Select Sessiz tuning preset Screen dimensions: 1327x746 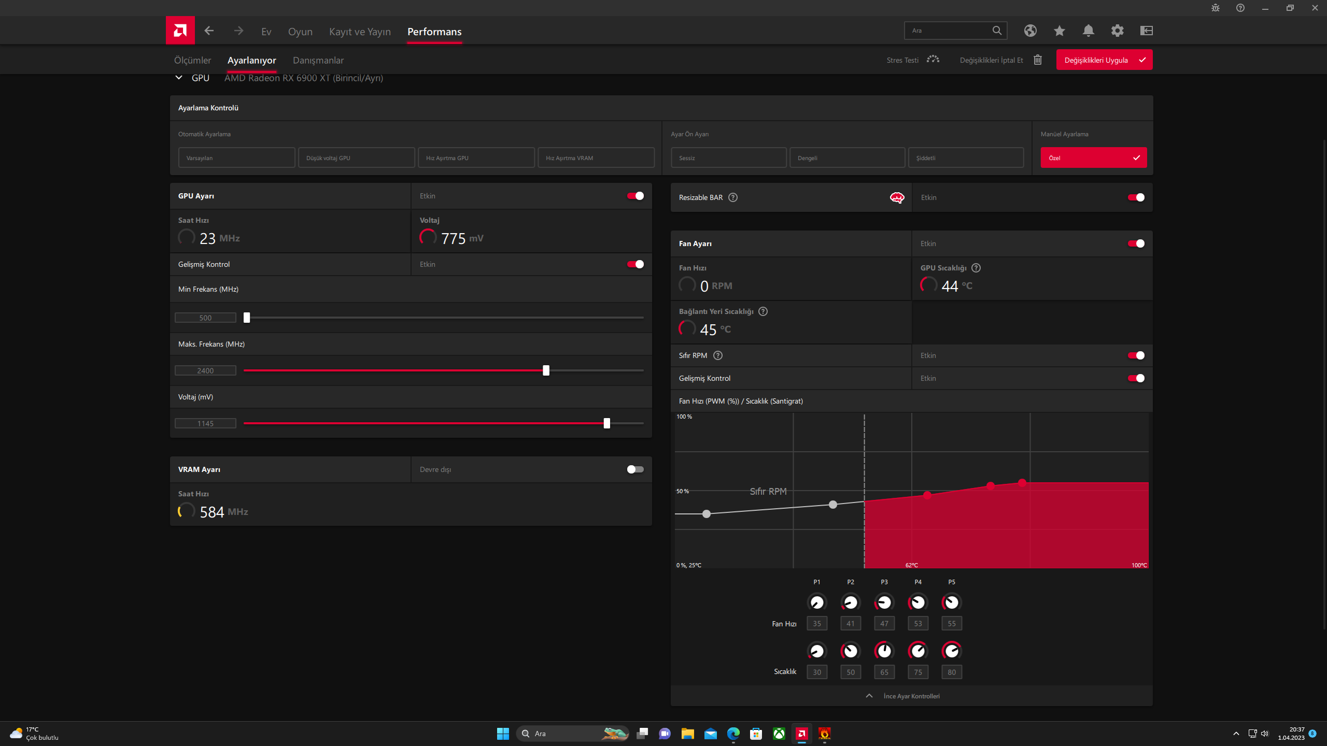click(729, 157)
